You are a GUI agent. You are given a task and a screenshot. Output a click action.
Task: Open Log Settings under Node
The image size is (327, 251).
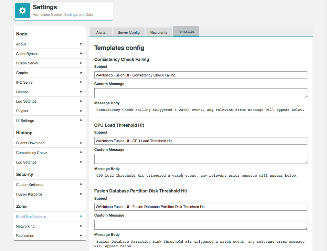(x=50, y=101)
